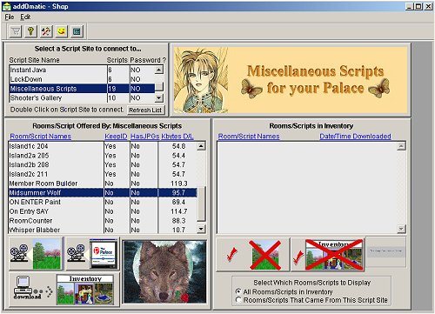The width and height of the screenshot is (435, 314).
Task: Click the yellow smiley face toolbar icon
Action: (x=61, y=31)
